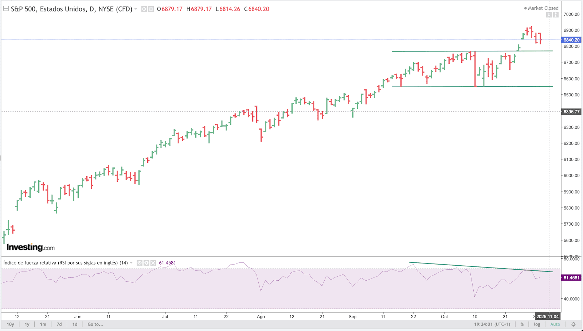Open the RSI indicator dropdown arrow

click(x=130, y=262)
